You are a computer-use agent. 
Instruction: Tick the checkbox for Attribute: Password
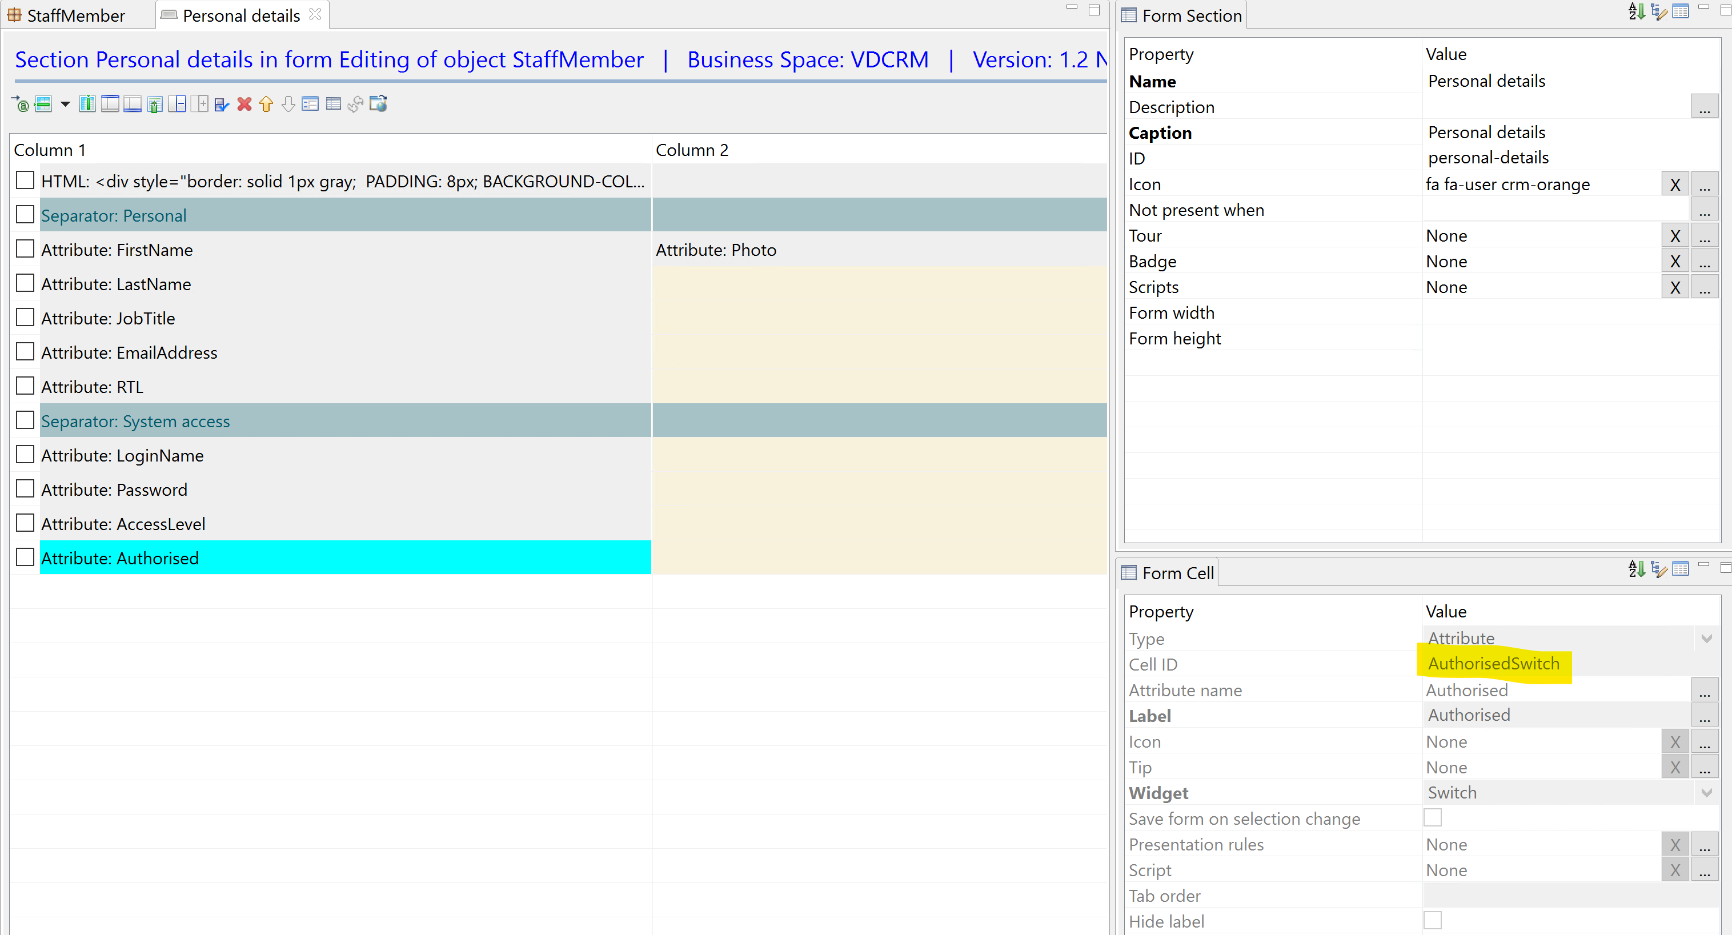[25, 489]
